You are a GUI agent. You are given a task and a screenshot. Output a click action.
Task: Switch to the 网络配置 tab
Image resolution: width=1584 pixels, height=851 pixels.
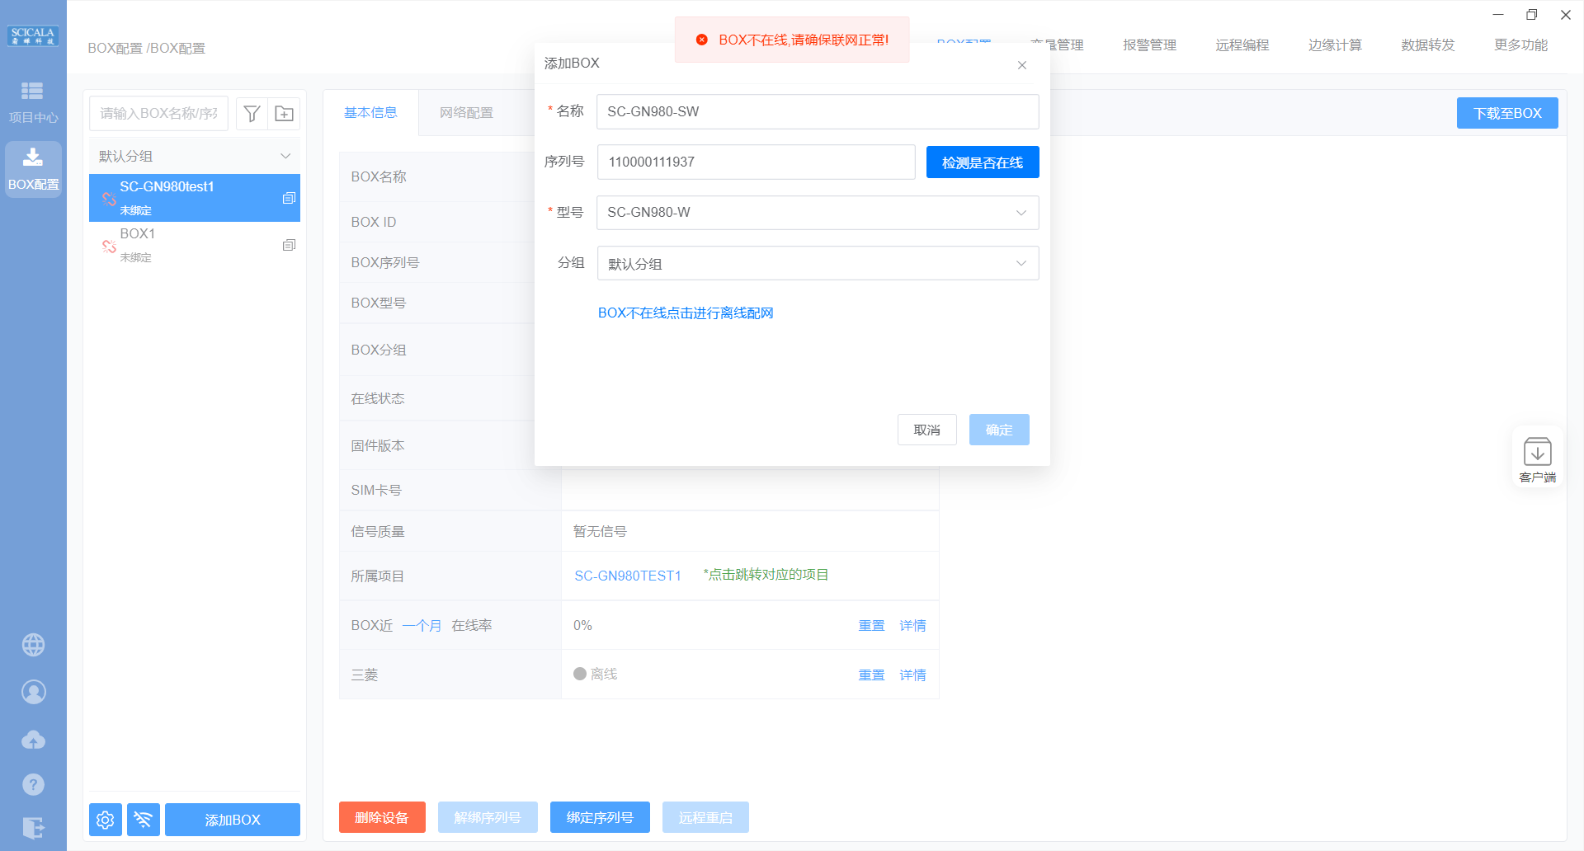[466, 113]
